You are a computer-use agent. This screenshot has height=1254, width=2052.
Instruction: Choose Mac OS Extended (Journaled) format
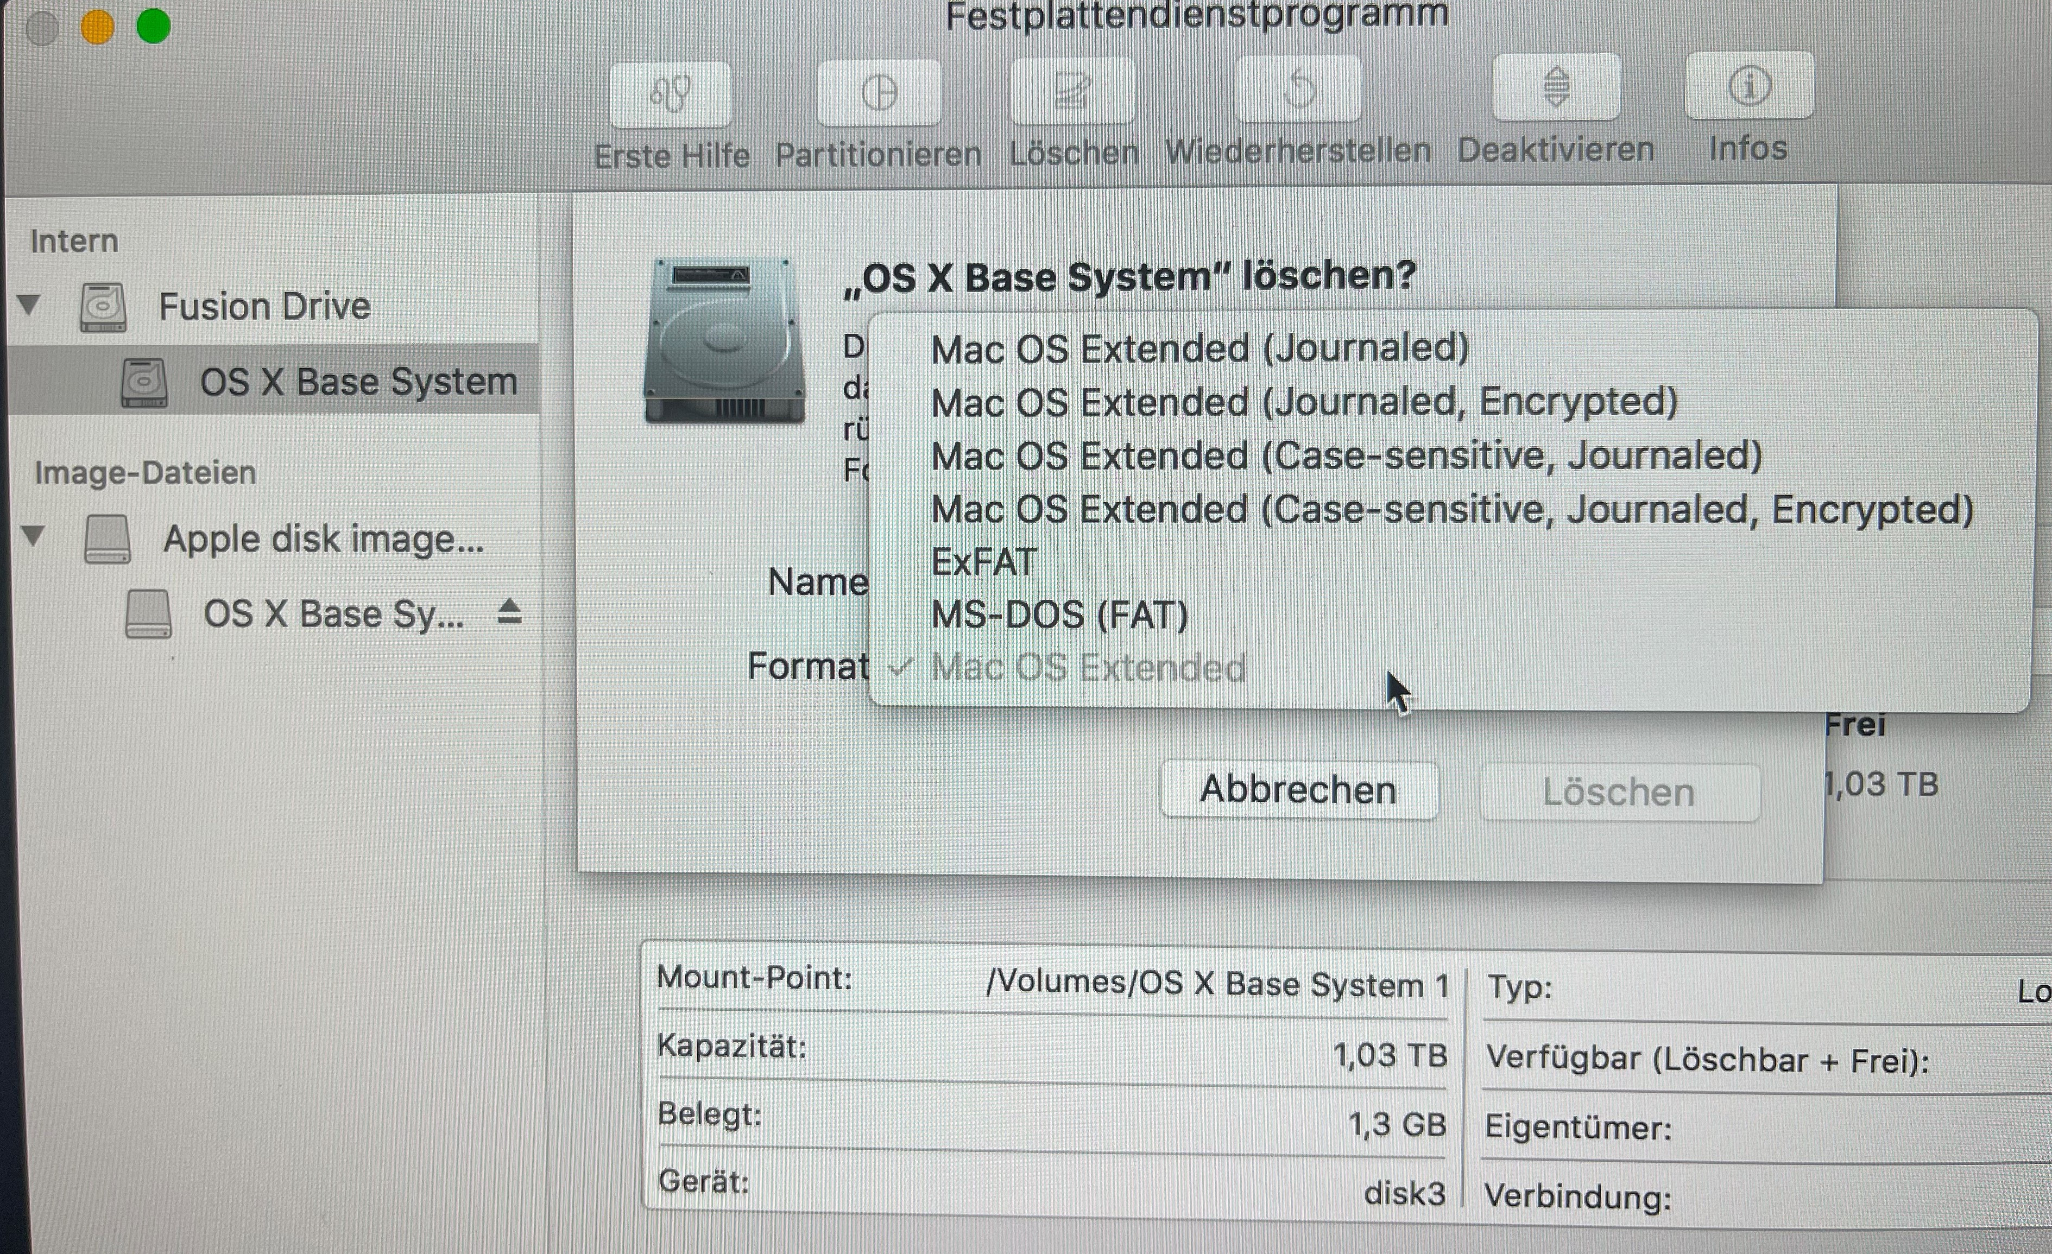(x=1199, y=348)
